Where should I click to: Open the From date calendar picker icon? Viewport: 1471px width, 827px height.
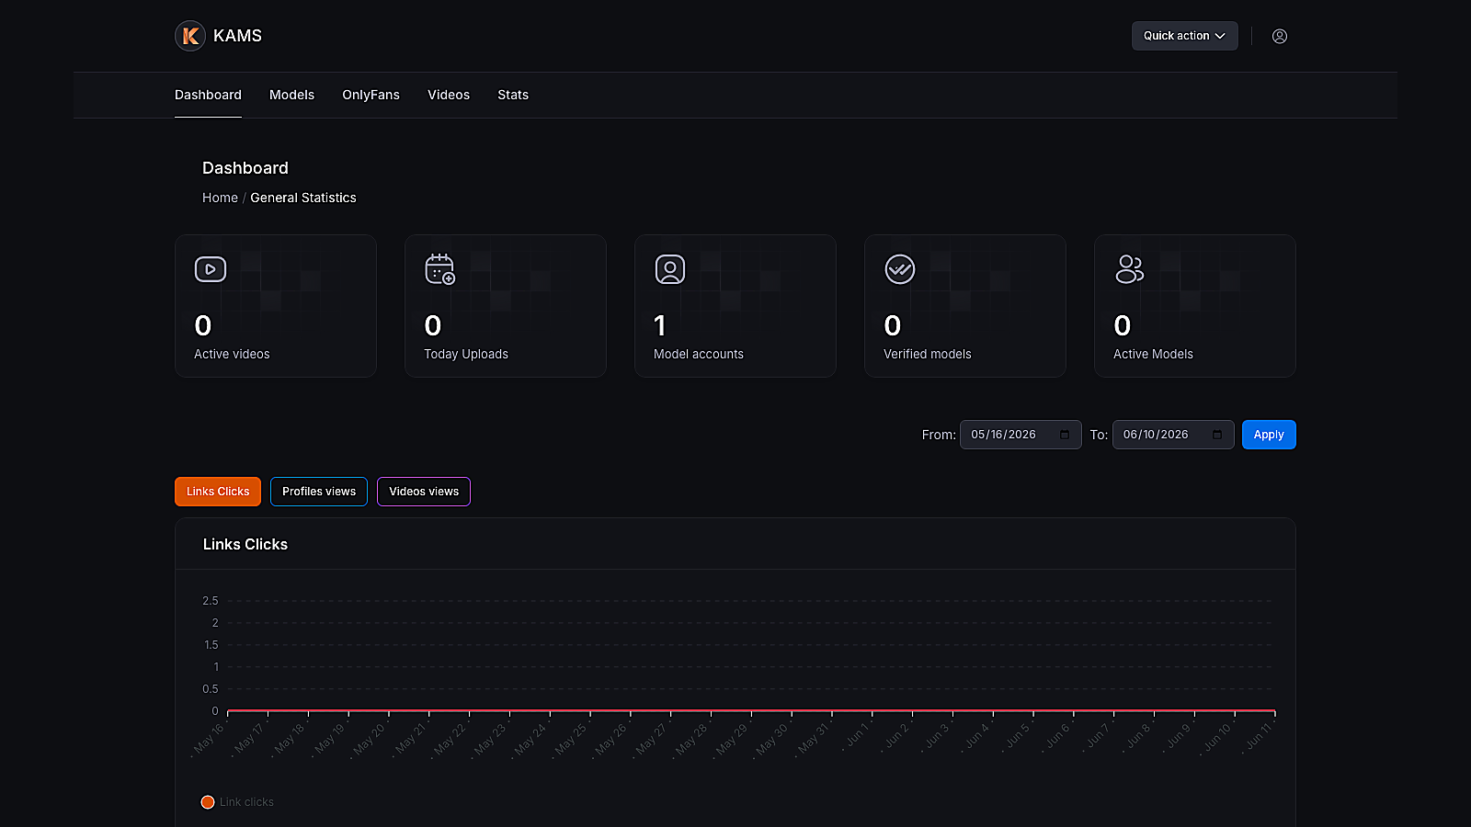tap(1065, 435)
